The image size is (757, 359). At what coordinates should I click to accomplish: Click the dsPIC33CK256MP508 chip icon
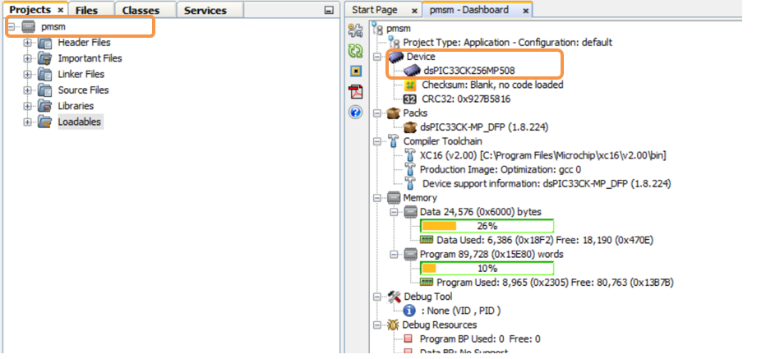[412, 71]
